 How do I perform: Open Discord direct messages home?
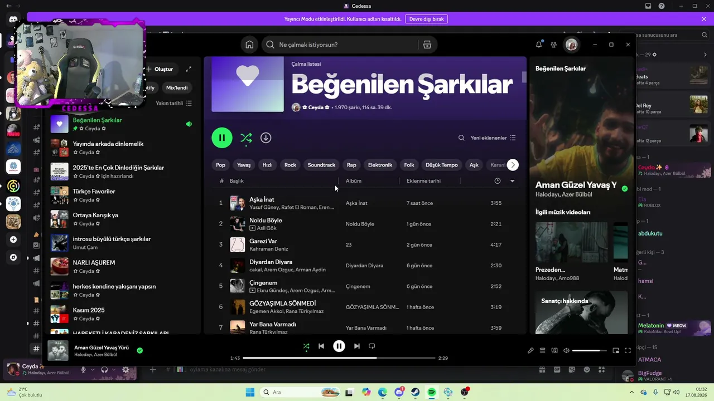(13, 20)
